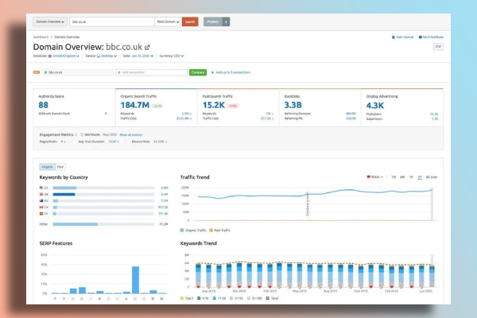Open the Currency USD dropdown
Image resolution: width=477 pixels, height=318 pixels.
(178, 56)
